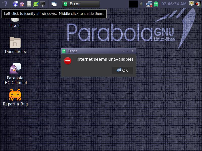Iconify the Error dialog via down chevron
202x151 pixels.
(123, 51)
